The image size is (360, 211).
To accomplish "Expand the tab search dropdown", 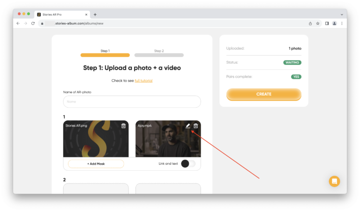I will tap(342, 15).
